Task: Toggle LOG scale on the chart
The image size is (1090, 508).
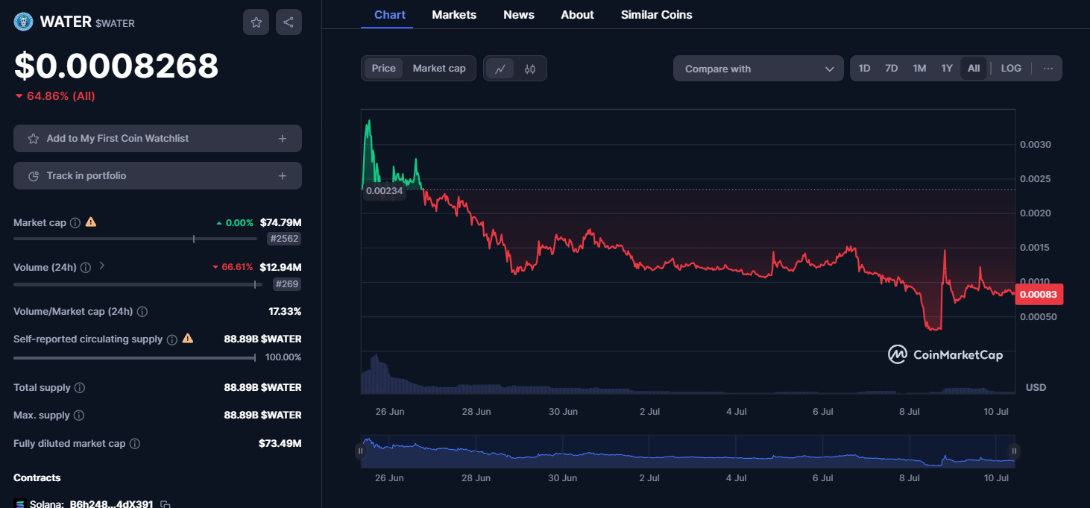Action: coord(1011,69)
